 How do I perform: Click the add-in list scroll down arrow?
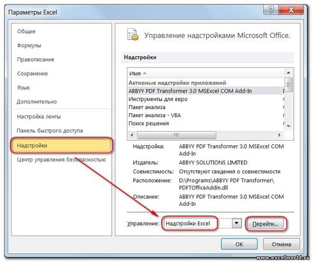coord(289,126)
